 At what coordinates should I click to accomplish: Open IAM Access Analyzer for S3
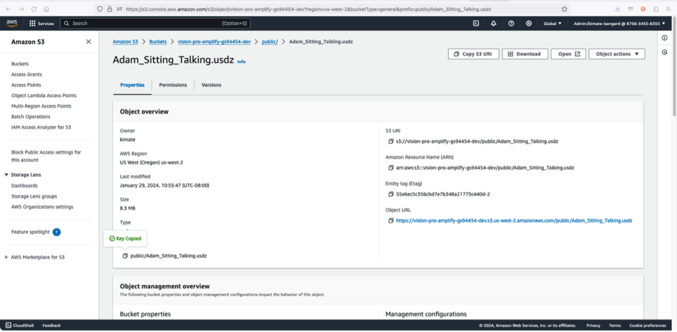click(41, 127)
